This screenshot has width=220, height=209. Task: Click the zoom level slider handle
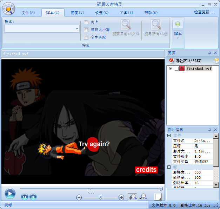click(100, 197)
